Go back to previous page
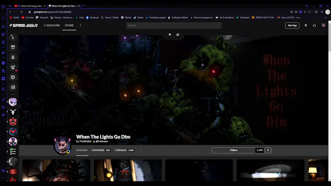 coord(10,12)
